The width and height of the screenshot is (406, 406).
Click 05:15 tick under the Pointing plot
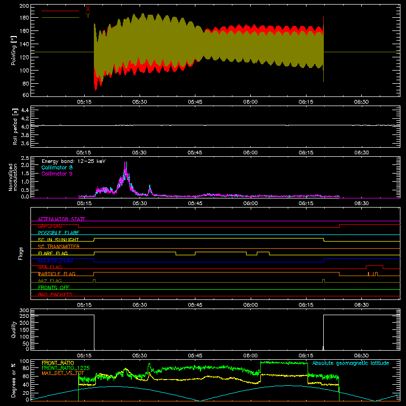click(84, 102)
